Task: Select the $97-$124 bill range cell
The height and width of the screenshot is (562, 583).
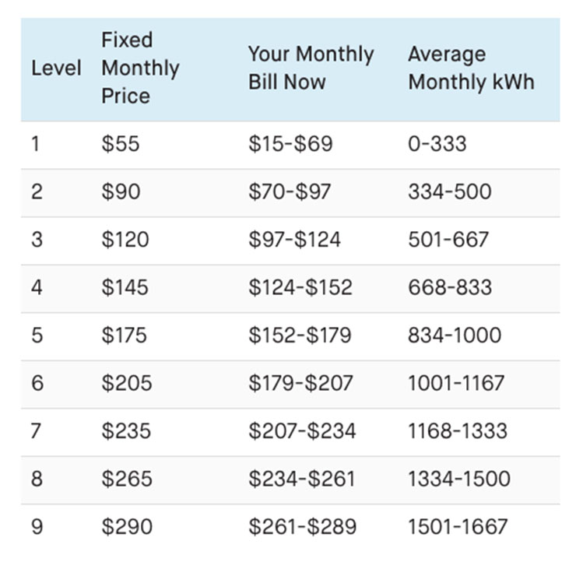Action: coord(295,239)
